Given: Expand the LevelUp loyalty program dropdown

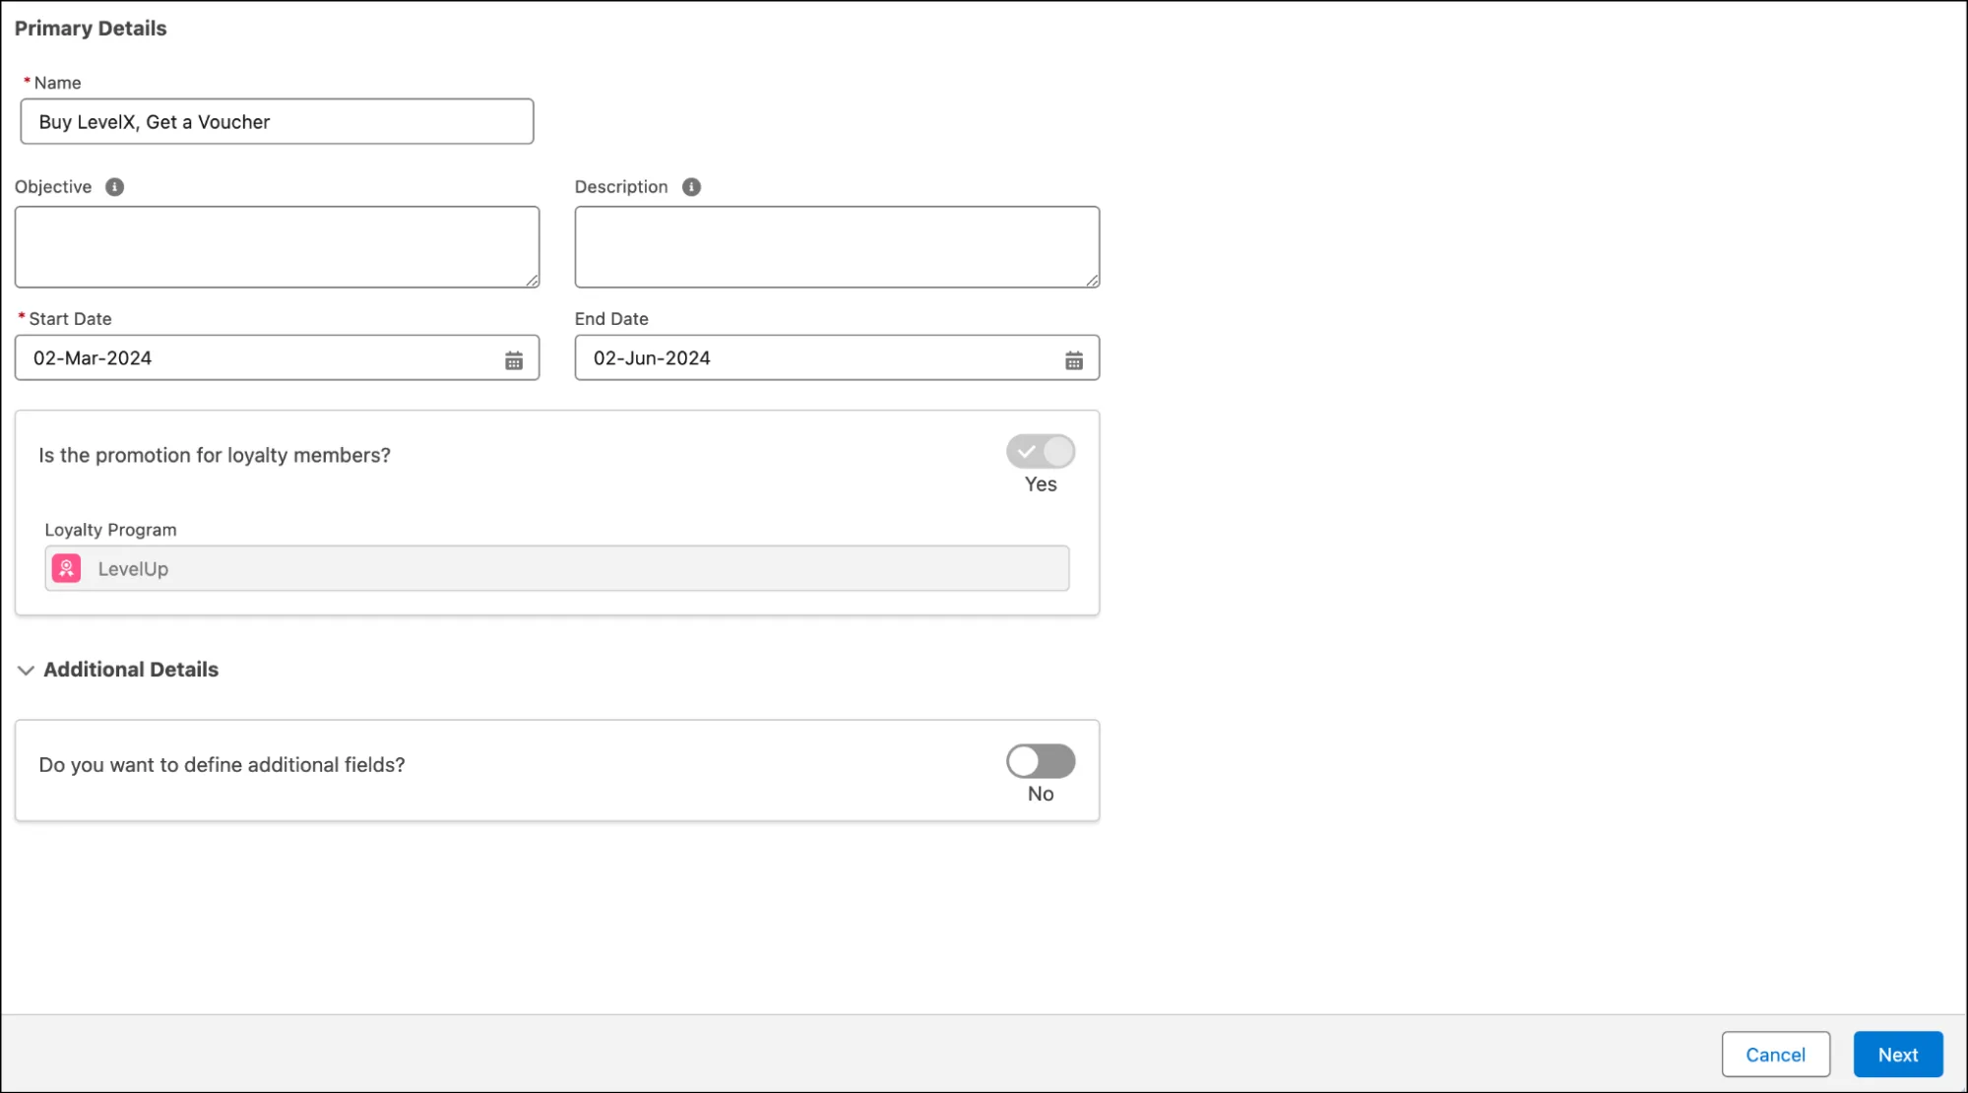Looking at the screenshot, I should (555, 567).
